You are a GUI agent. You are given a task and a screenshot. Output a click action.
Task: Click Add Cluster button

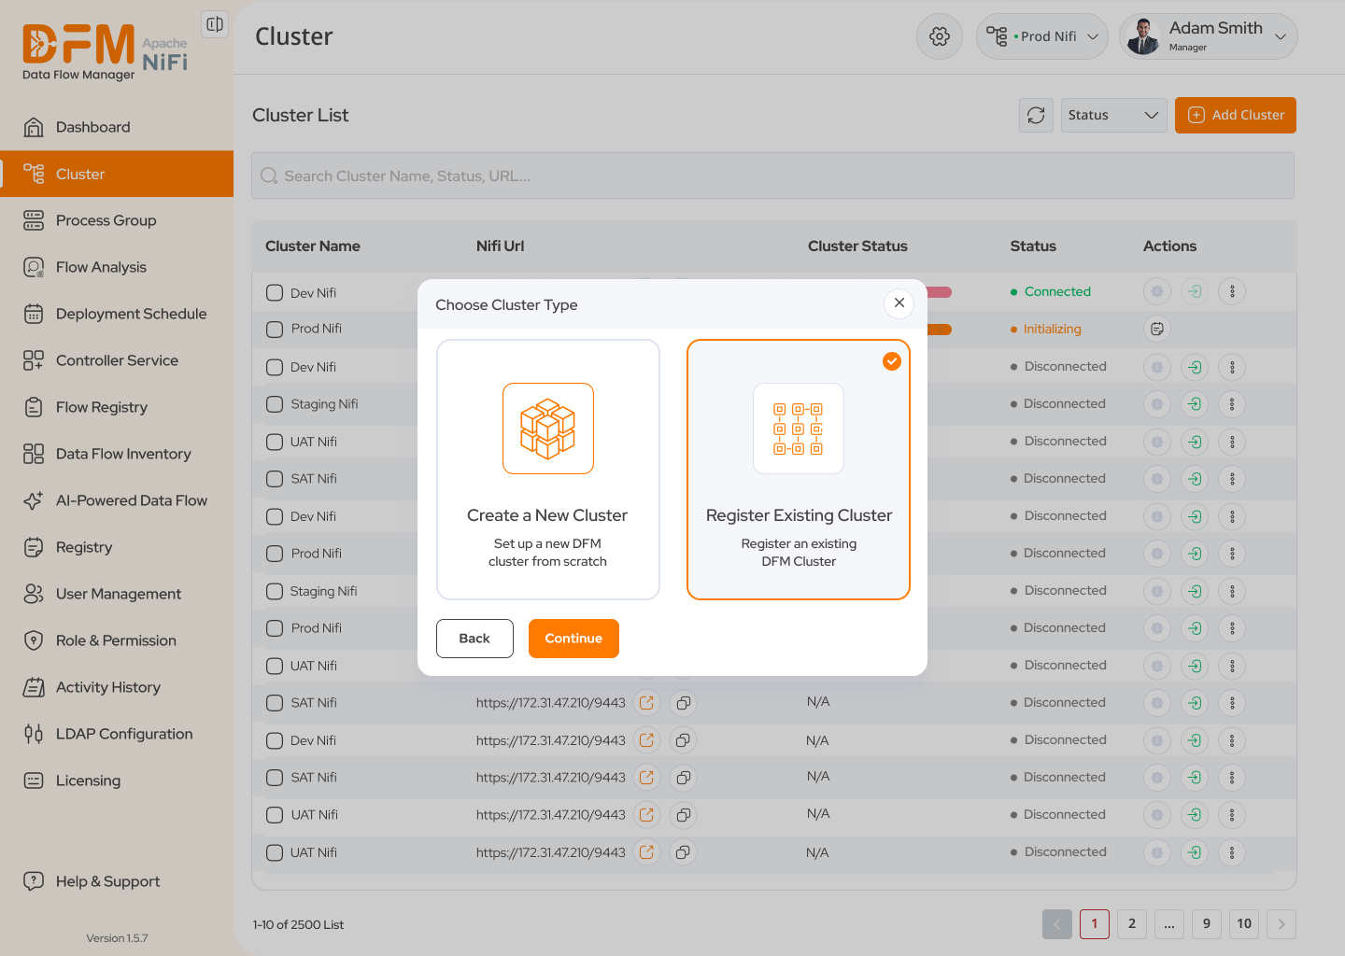1236,115
